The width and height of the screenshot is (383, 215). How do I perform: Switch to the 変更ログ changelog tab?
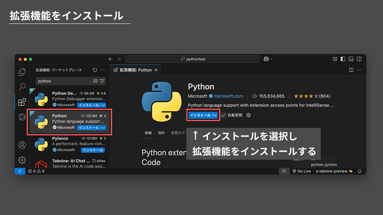pos(178,133)
